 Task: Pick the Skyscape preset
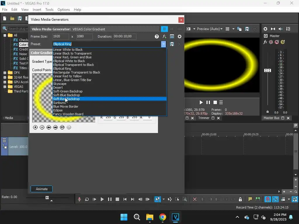pos(110,84)
